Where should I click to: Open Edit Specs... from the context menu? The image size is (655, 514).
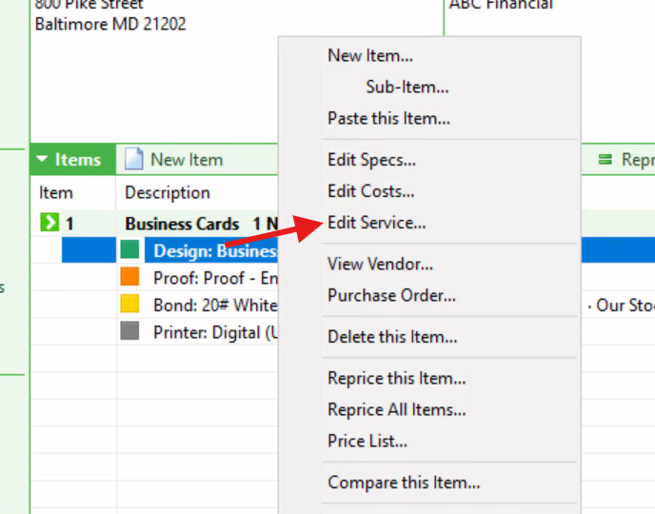(371, 160)
